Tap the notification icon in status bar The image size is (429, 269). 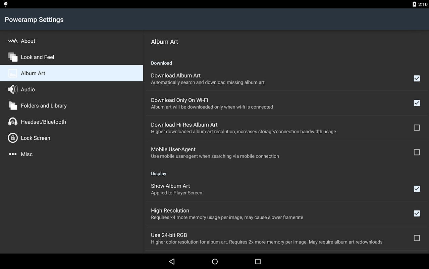coord(6,4)
